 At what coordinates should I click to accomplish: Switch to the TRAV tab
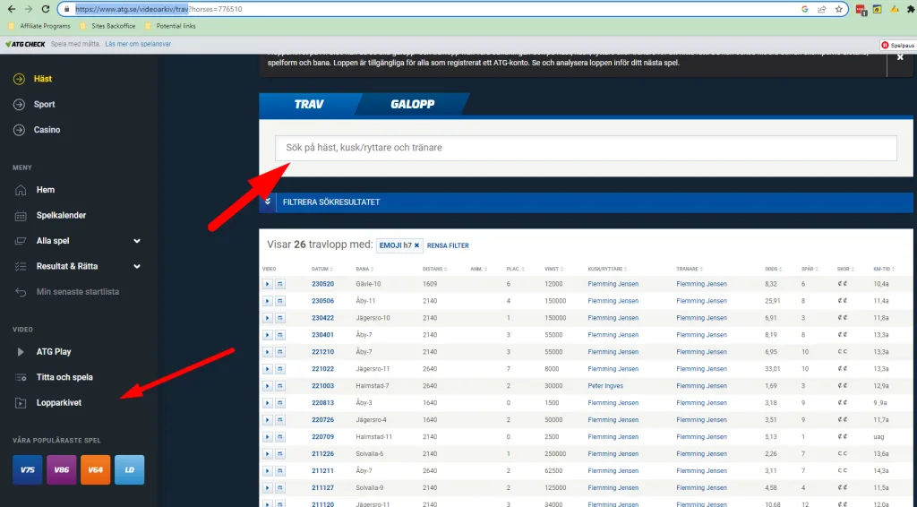pyautogui.click(x=309, y=104)
